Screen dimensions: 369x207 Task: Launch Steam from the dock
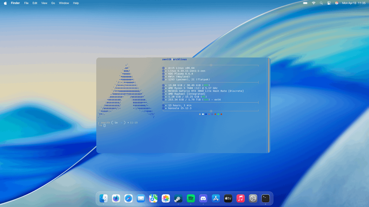tap(178, 198)
